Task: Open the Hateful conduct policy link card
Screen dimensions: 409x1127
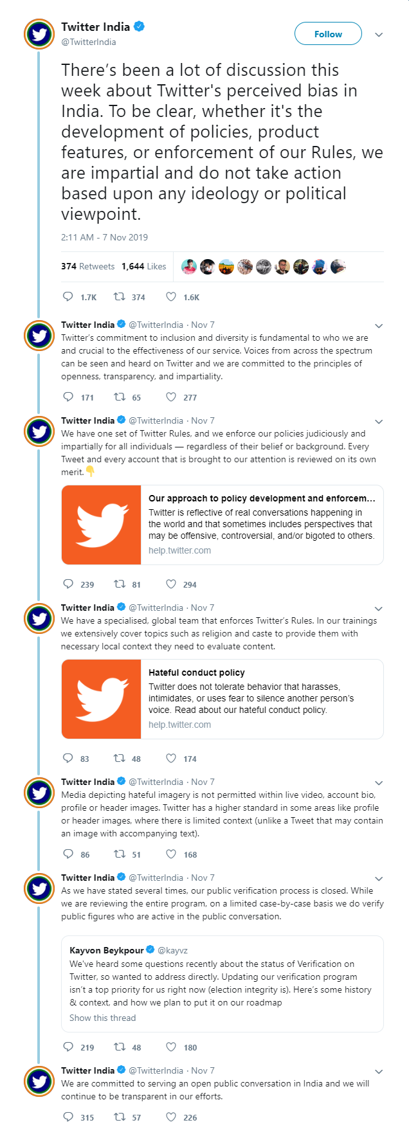Action: pos(223,699)
